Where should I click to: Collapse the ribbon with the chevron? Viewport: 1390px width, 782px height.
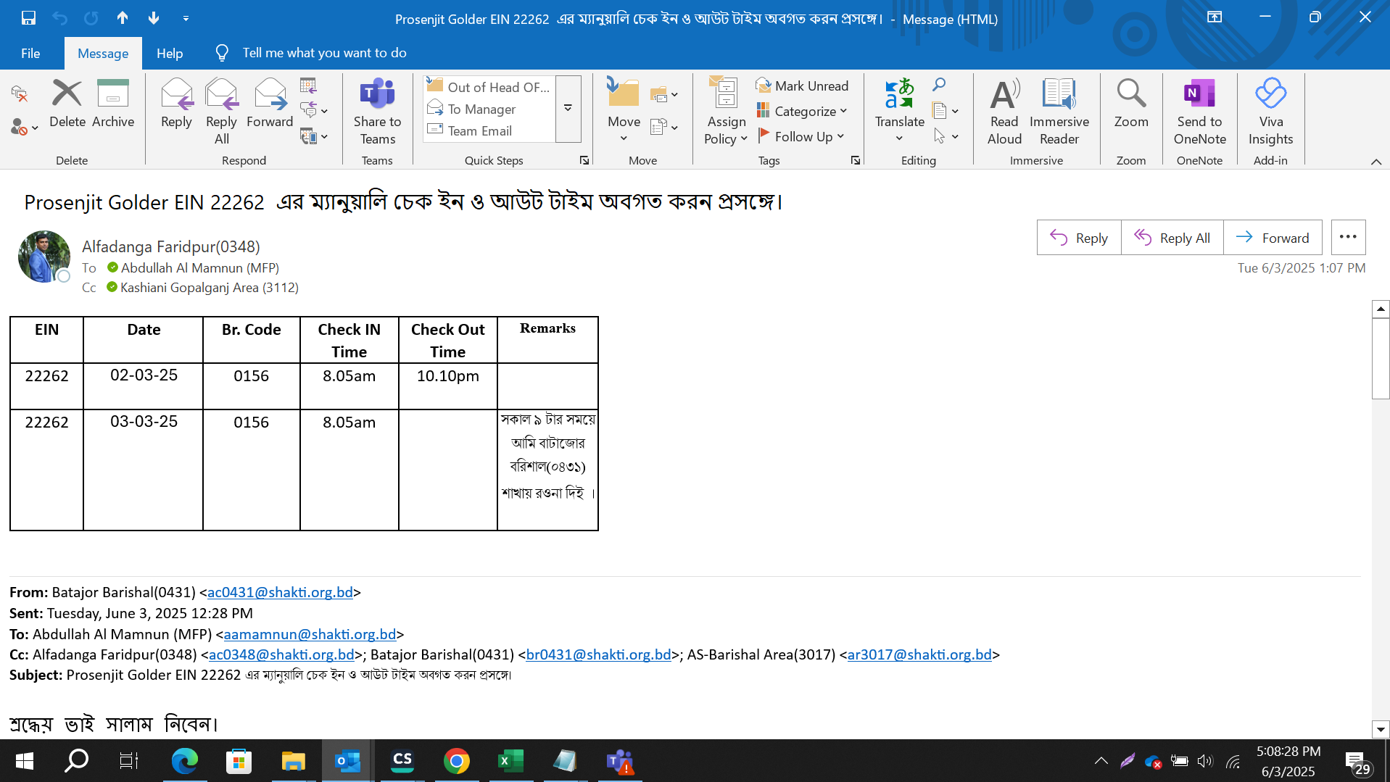[x=1375, y=161]
